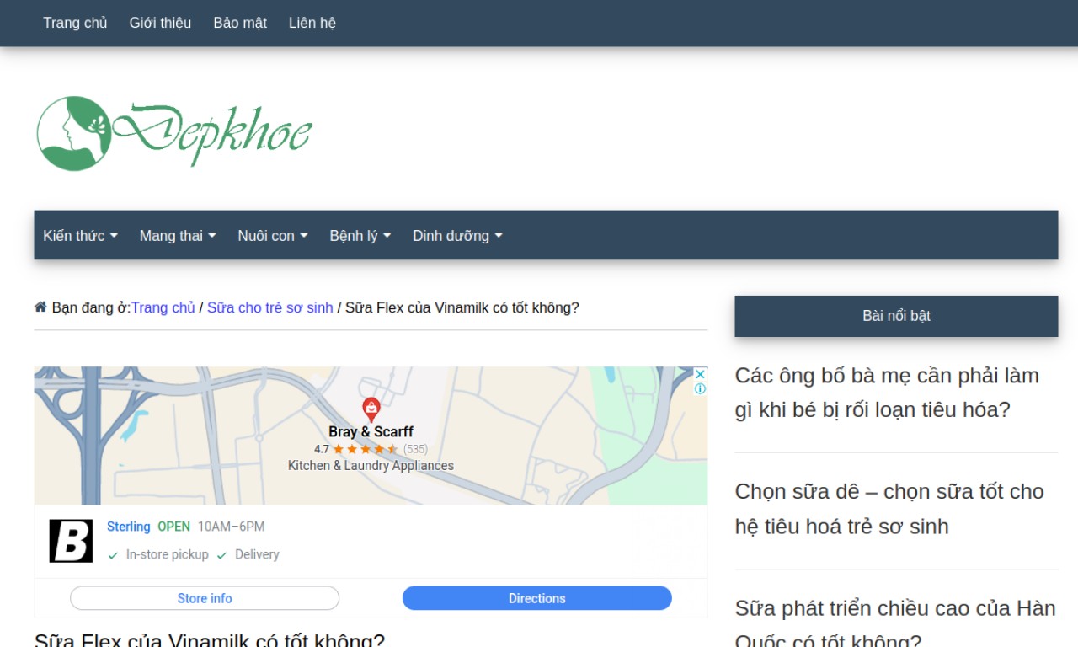The height and width of the screenshot is (647, 1078).
Task: Click In-store pickup text
Action: [x=168, y=554]
